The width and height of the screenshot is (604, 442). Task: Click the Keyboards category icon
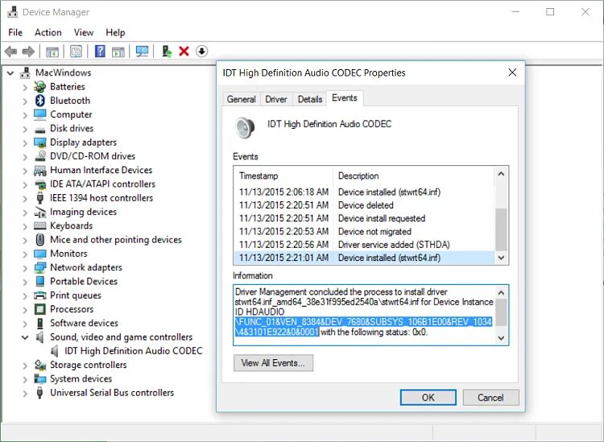tap(40, 226)
